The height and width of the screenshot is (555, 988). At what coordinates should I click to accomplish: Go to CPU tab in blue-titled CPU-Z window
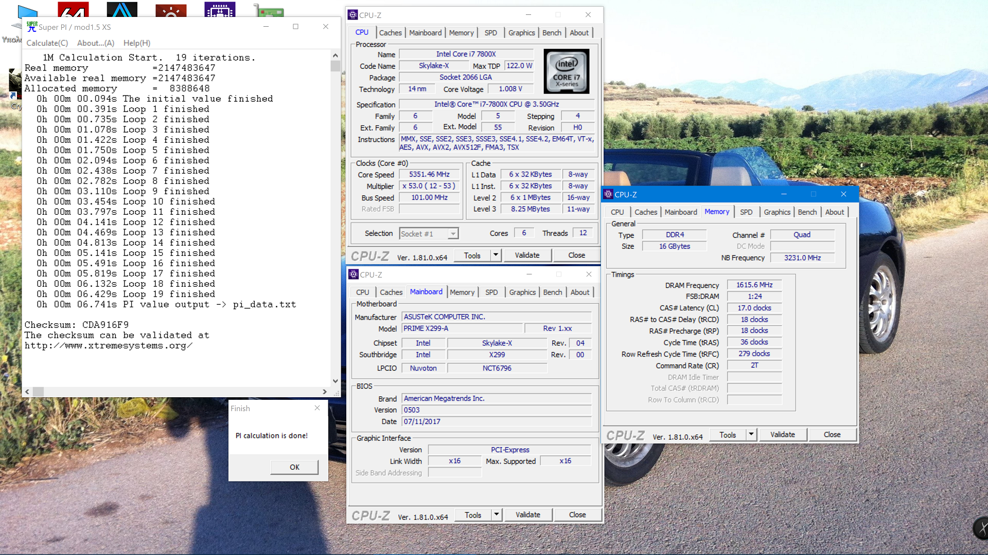[x=617, y=212]
